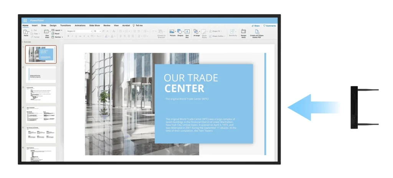Click the Paste clipboard icon
The height and width of the screenshot is (178, 393).
[26, 32]
